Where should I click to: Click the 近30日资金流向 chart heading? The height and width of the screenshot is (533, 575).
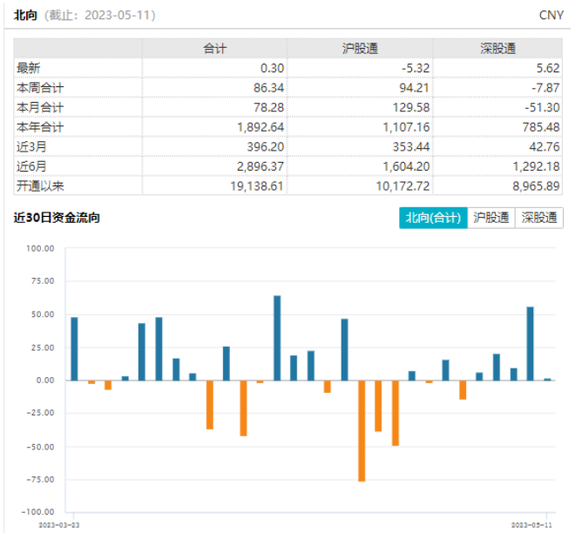pos(57,218)
